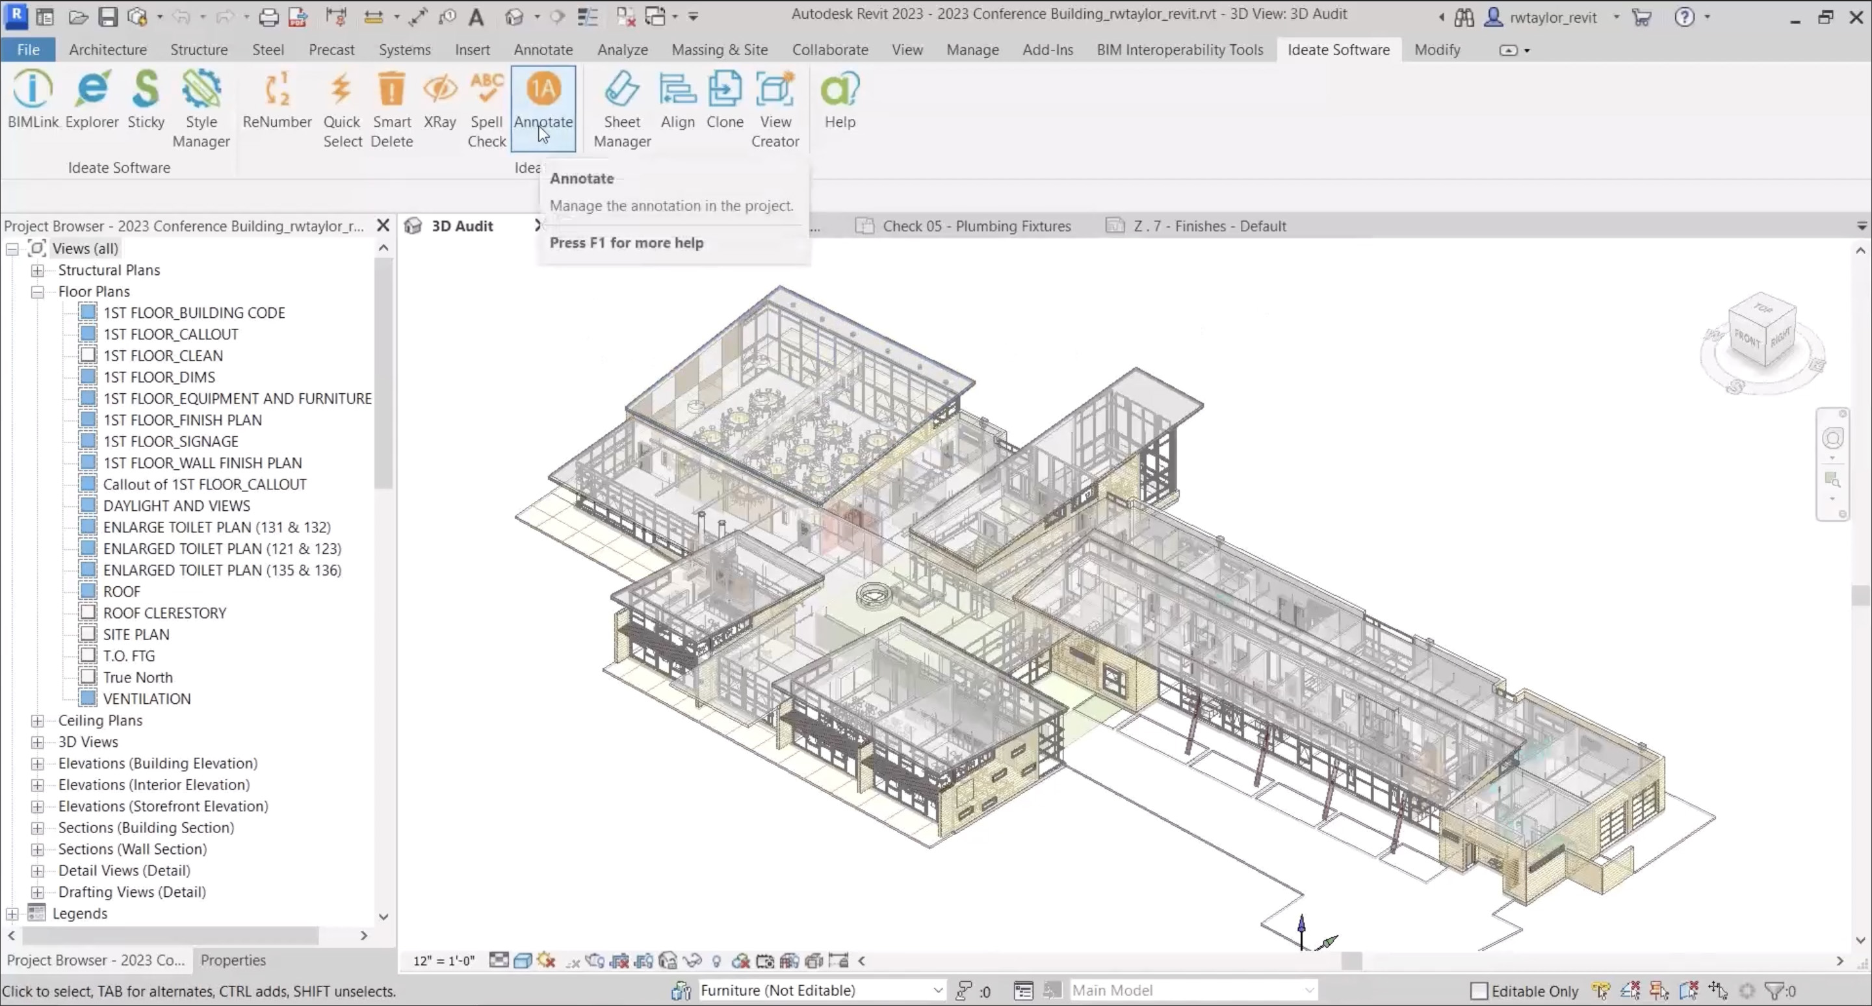Viewport: 1872px width, 1006px height.
Task: Switch to the Manage ribbon tab
Action: pos(972,49)
